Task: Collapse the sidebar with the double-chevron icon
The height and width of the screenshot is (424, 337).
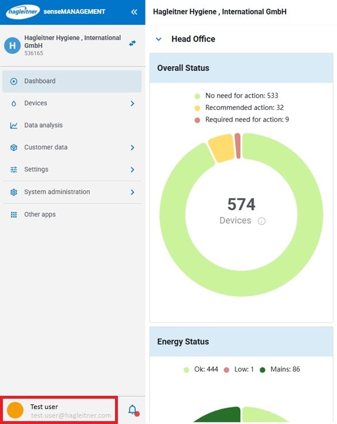Action: coord(134,12)
